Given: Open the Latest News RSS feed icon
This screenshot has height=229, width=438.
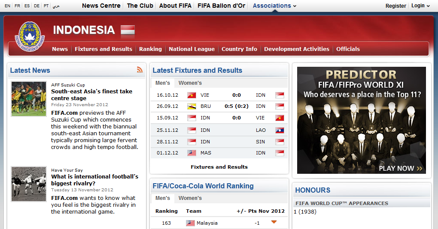Looking at the screenshot, I should pos(140,70).
